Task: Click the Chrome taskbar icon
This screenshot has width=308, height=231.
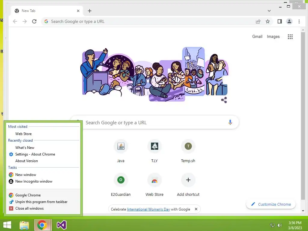Action: pyautogui.click(x=43, y=225)
